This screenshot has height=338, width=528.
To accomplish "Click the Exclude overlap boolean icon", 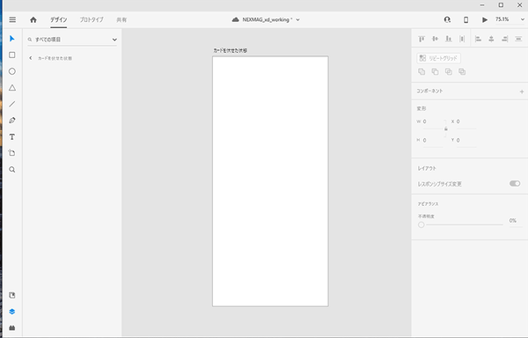I will [462, 71].
